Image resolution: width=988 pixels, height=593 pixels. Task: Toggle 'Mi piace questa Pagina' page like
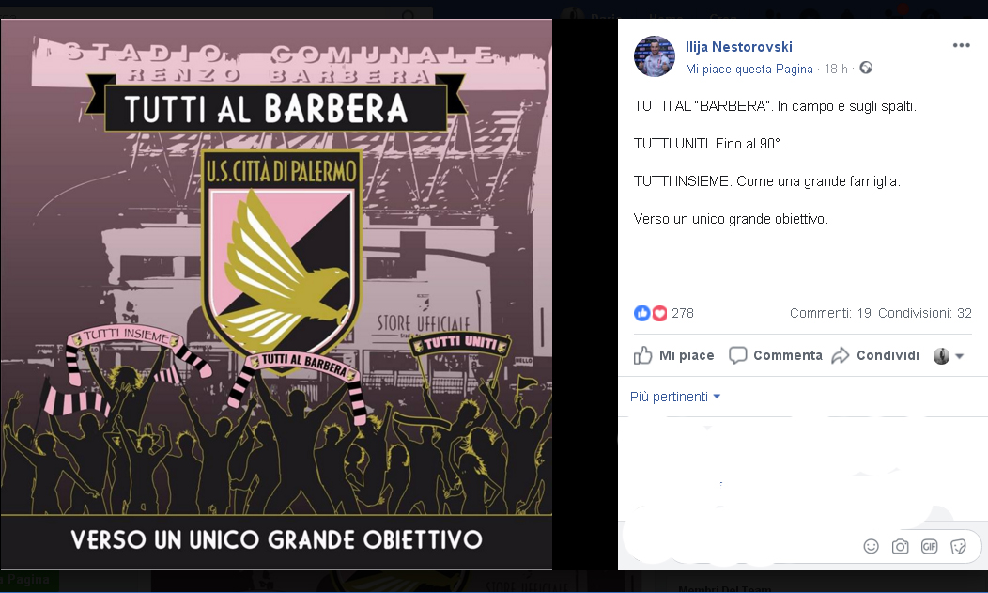749,69
